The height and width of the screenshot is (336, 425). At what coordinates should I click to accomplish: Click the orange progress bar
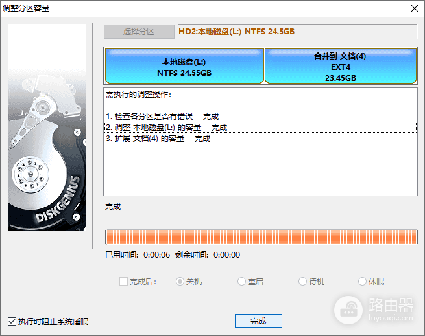point(261,237)
